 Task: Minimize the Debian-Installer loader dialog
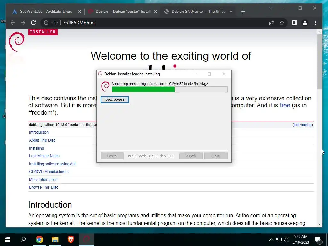click(194, 74)
